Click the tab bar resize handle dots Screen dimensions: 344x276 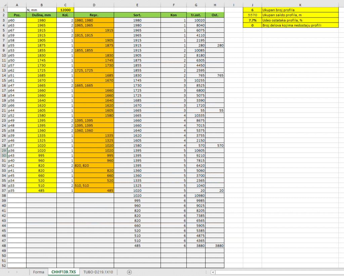(206, 272)
